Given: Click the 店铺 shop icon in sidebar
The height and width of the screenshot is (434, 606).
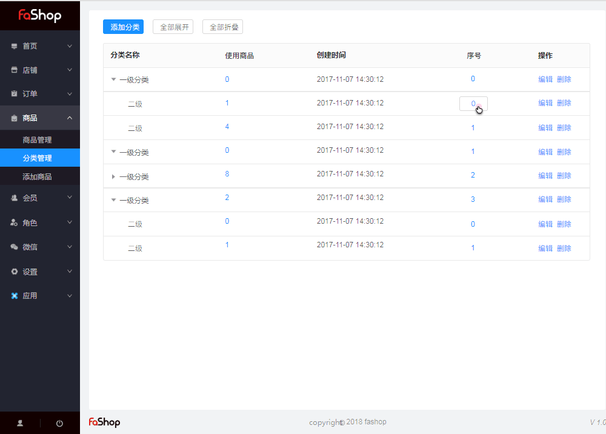Looking at the screenshot, I should [x=13, y=70].
